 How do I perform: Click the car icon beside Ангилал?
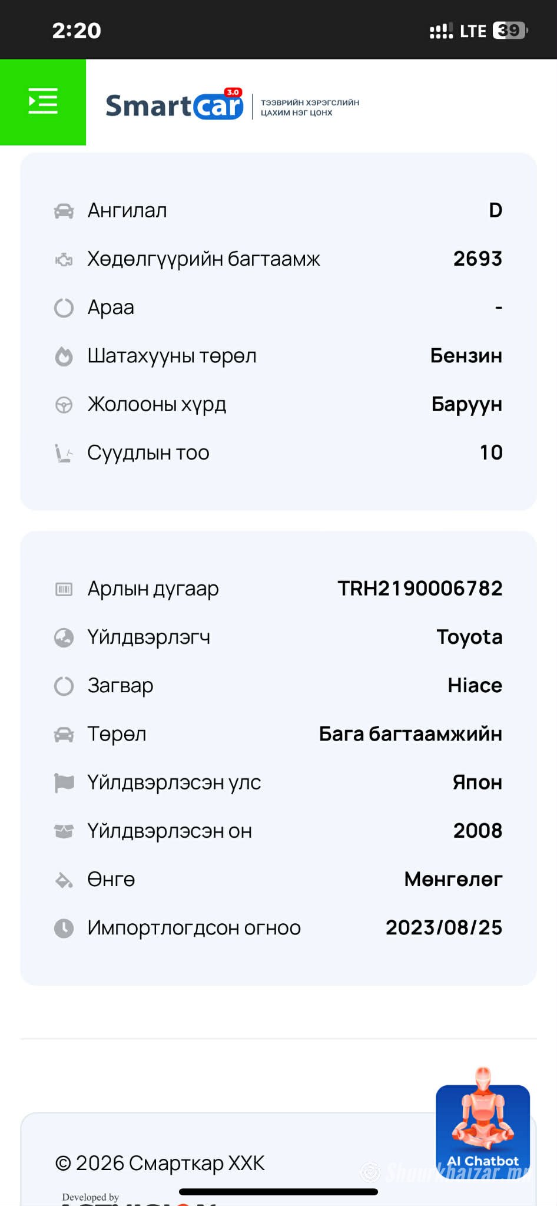64,211
